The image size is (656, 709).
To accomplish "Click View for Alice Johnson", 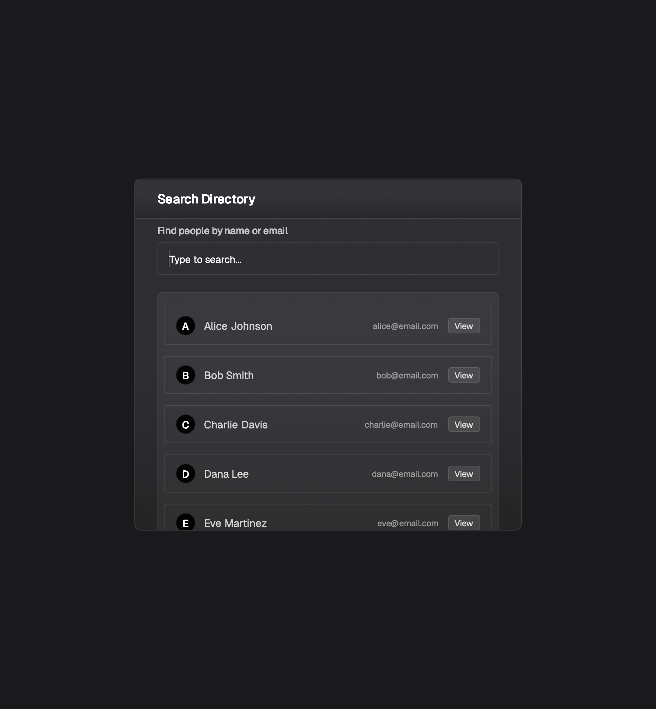I will (464, 326).
